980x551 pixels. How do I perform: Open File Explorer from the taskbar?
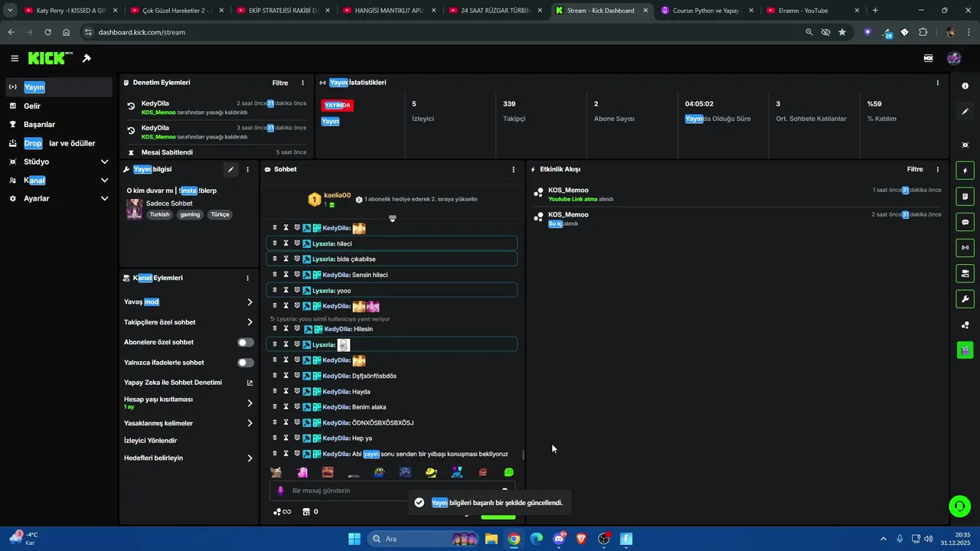click(x=491, y=539)
